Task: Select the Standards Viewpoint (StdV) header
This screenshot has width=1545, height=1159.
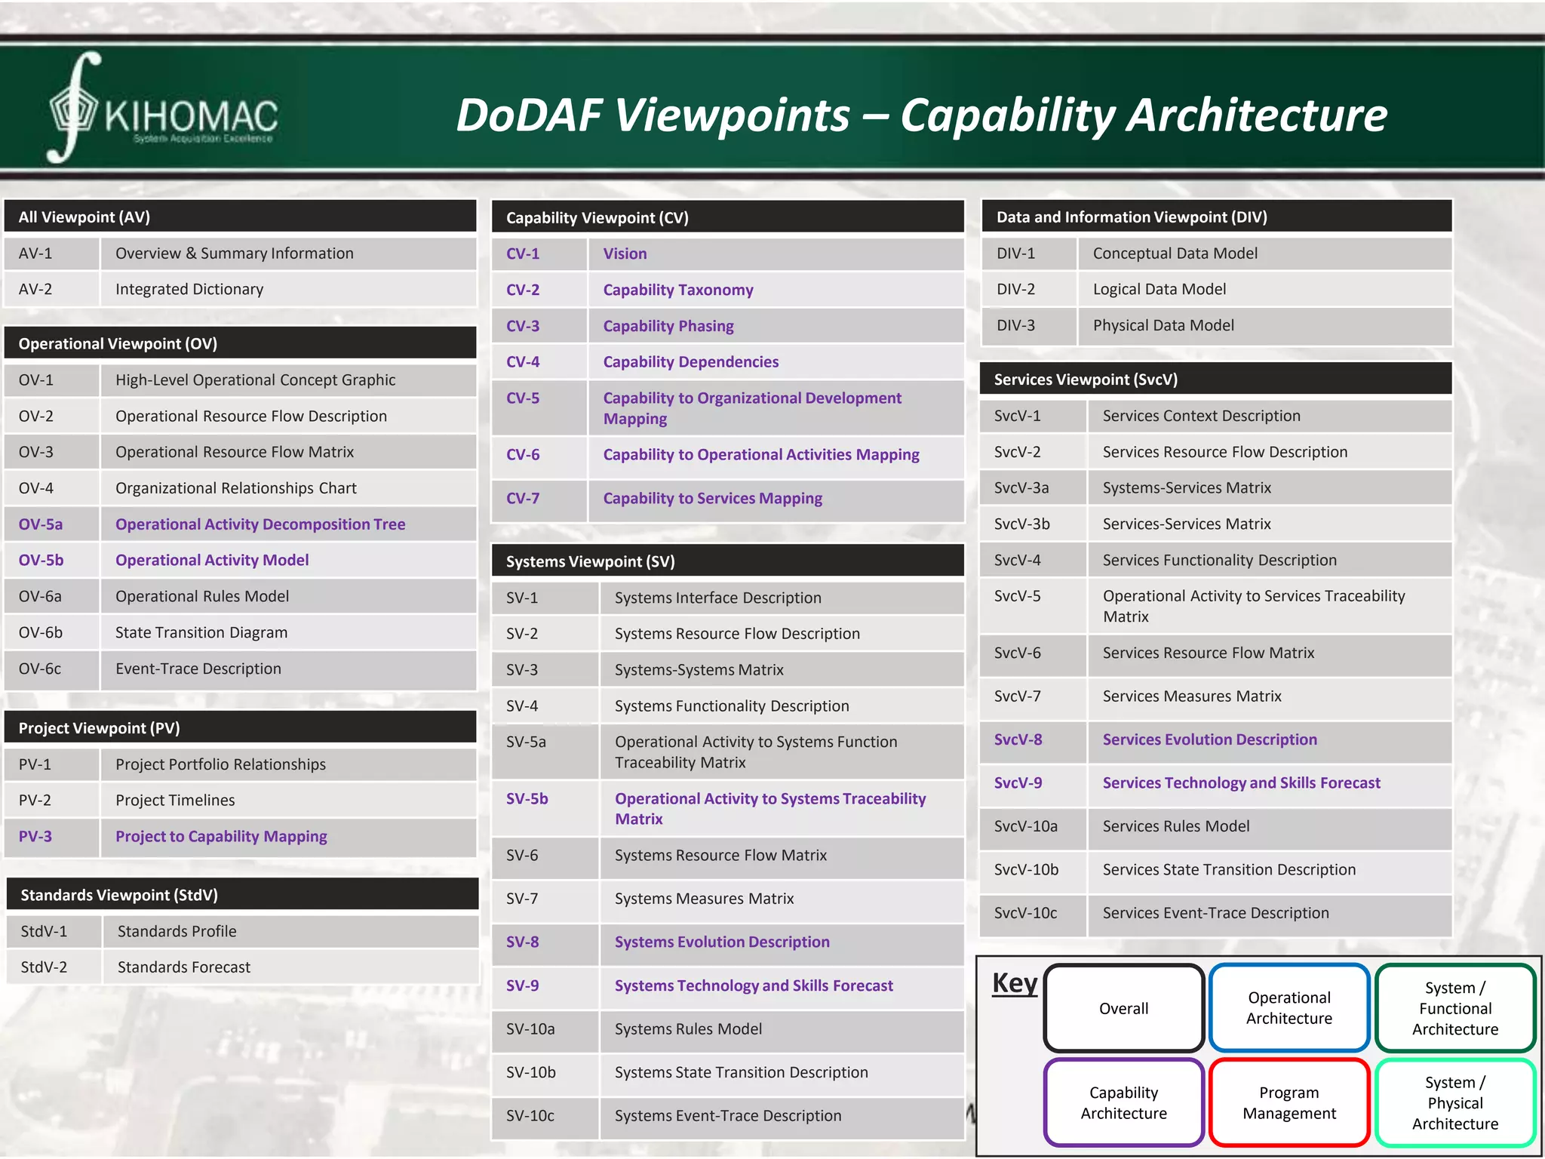Action: coord(242,894)
